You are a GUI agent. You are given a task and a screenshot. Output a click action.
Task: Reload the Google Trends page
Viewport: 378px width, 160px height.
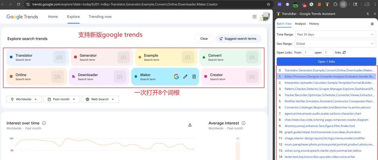pyautogui.click(x=19, y=4)
